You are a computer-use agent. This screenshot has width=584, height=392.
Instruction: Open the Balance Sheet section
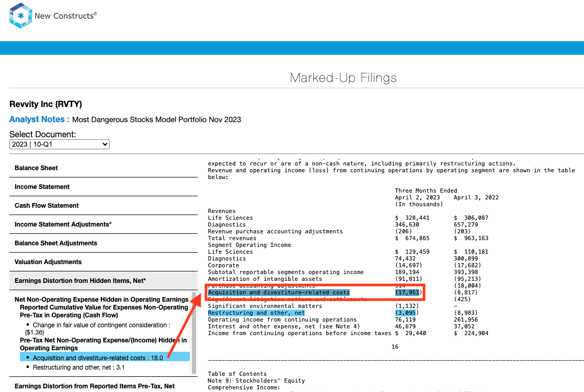point(104,168)
